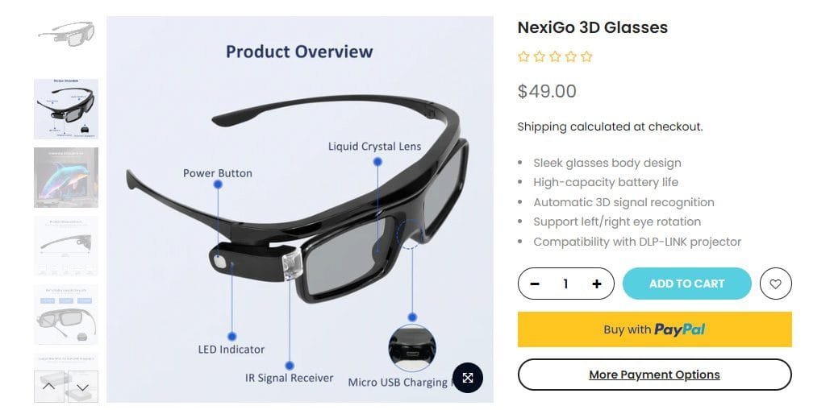
Task: Click the wishlist heart icon
Action: coord(775,284)
